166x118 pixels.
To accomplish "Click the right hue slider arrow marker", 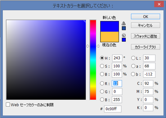I will [98, 46].
